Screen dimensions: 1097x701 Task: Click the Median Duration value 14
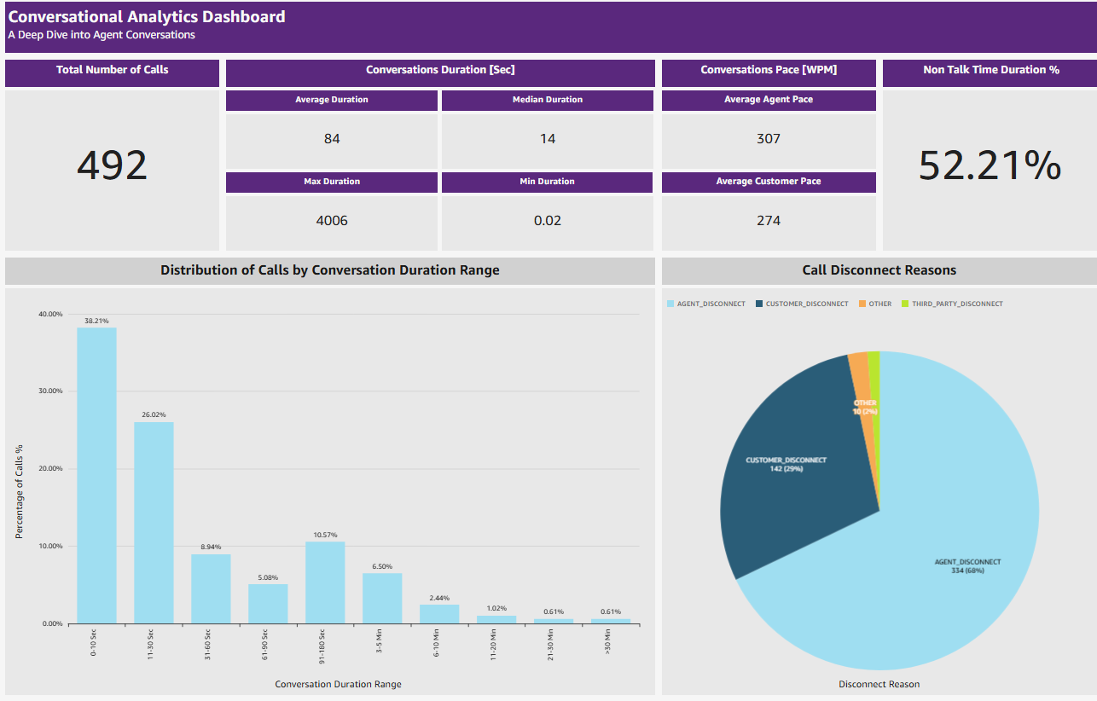coord(548,139)
